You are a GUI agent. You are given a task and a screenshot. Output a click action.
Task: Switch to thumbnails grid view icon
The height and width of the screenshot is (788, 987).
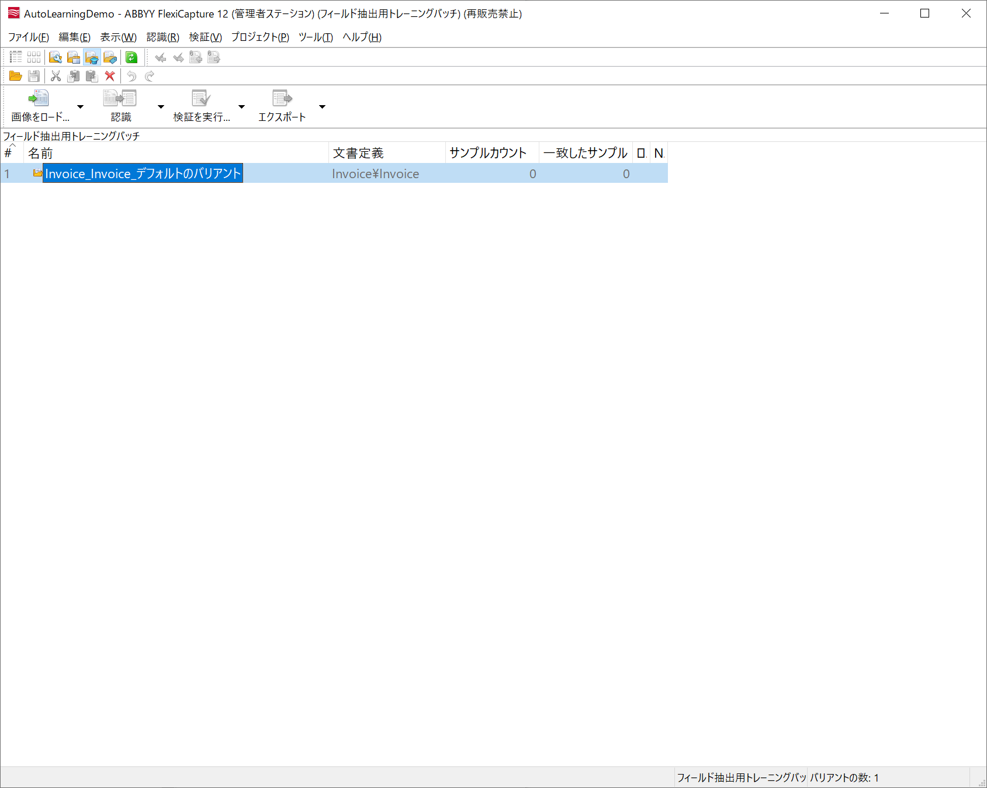pyautogui.click(x=34, y=57)
